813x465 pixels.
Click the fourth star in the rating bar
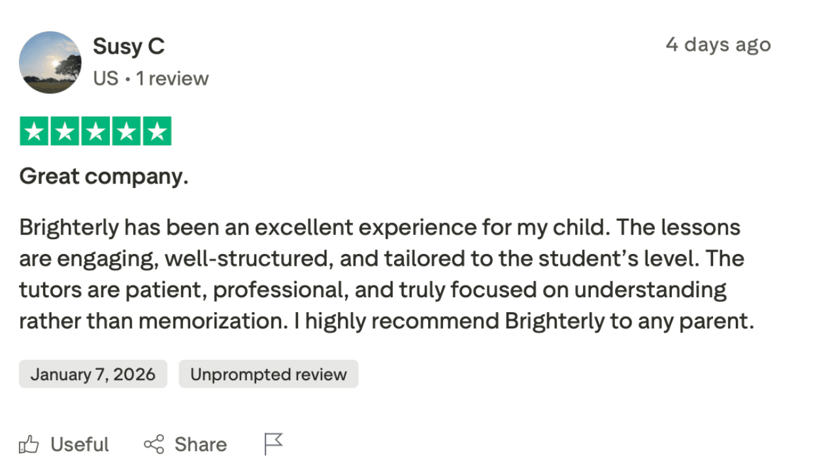coord(127,130)
